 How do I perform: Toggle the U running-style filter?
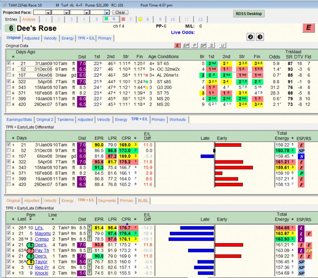pyautogui.click(x=223, y=45)
